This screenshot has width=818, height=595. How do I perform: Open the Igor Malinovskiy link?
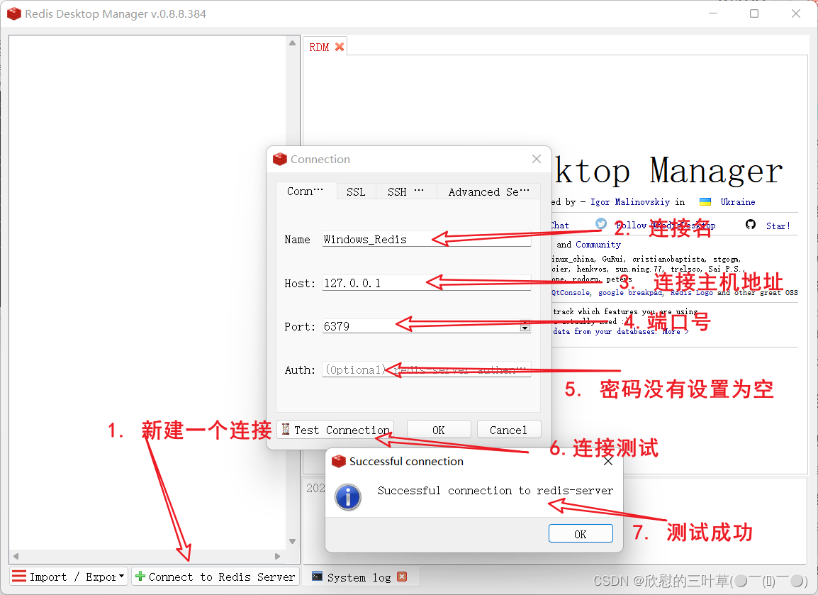click(629, 202)
